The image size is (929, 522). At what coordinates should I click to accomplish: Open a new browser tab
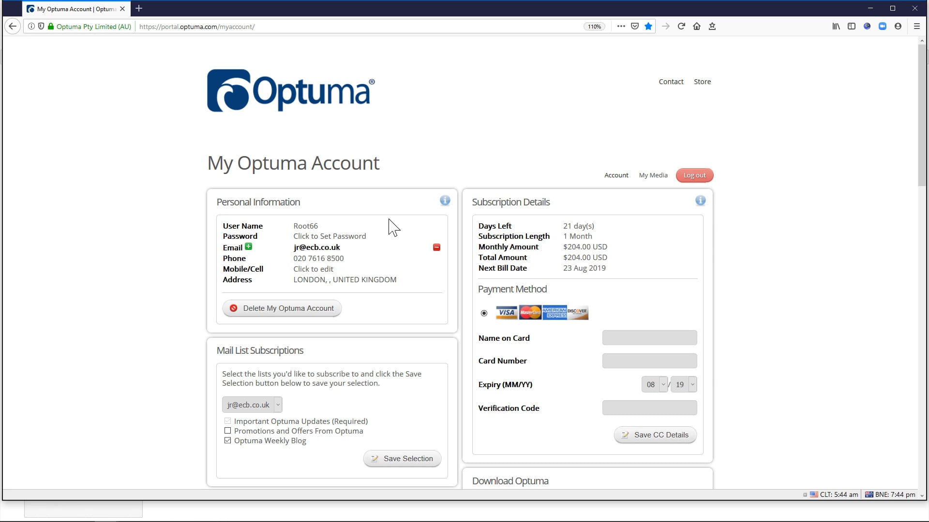click(139, 8)
